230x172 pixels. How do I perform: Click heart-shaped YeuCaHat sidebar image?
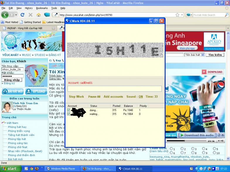click(36, 76)
